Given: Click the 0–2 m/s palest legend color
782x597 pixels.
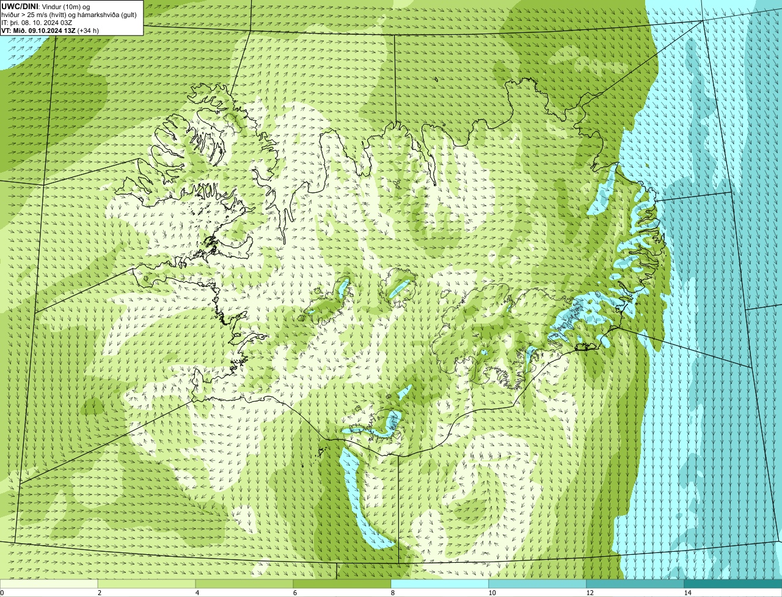Looking at the screenshot, I should (x=49, y=584).
